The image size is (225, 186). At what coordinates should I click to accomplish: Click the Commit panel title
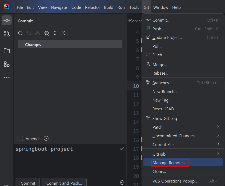(25, 21)
